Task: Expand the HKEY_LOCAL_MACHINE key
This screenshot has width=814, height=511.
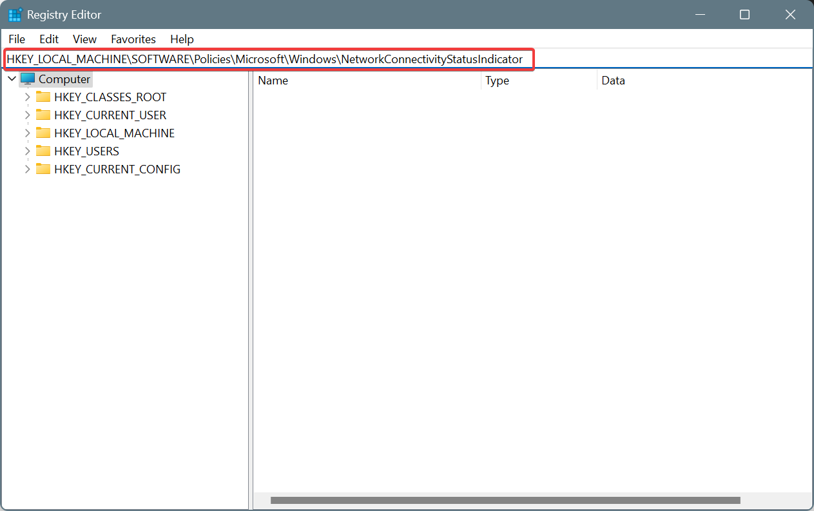Action: pos(27,133)
